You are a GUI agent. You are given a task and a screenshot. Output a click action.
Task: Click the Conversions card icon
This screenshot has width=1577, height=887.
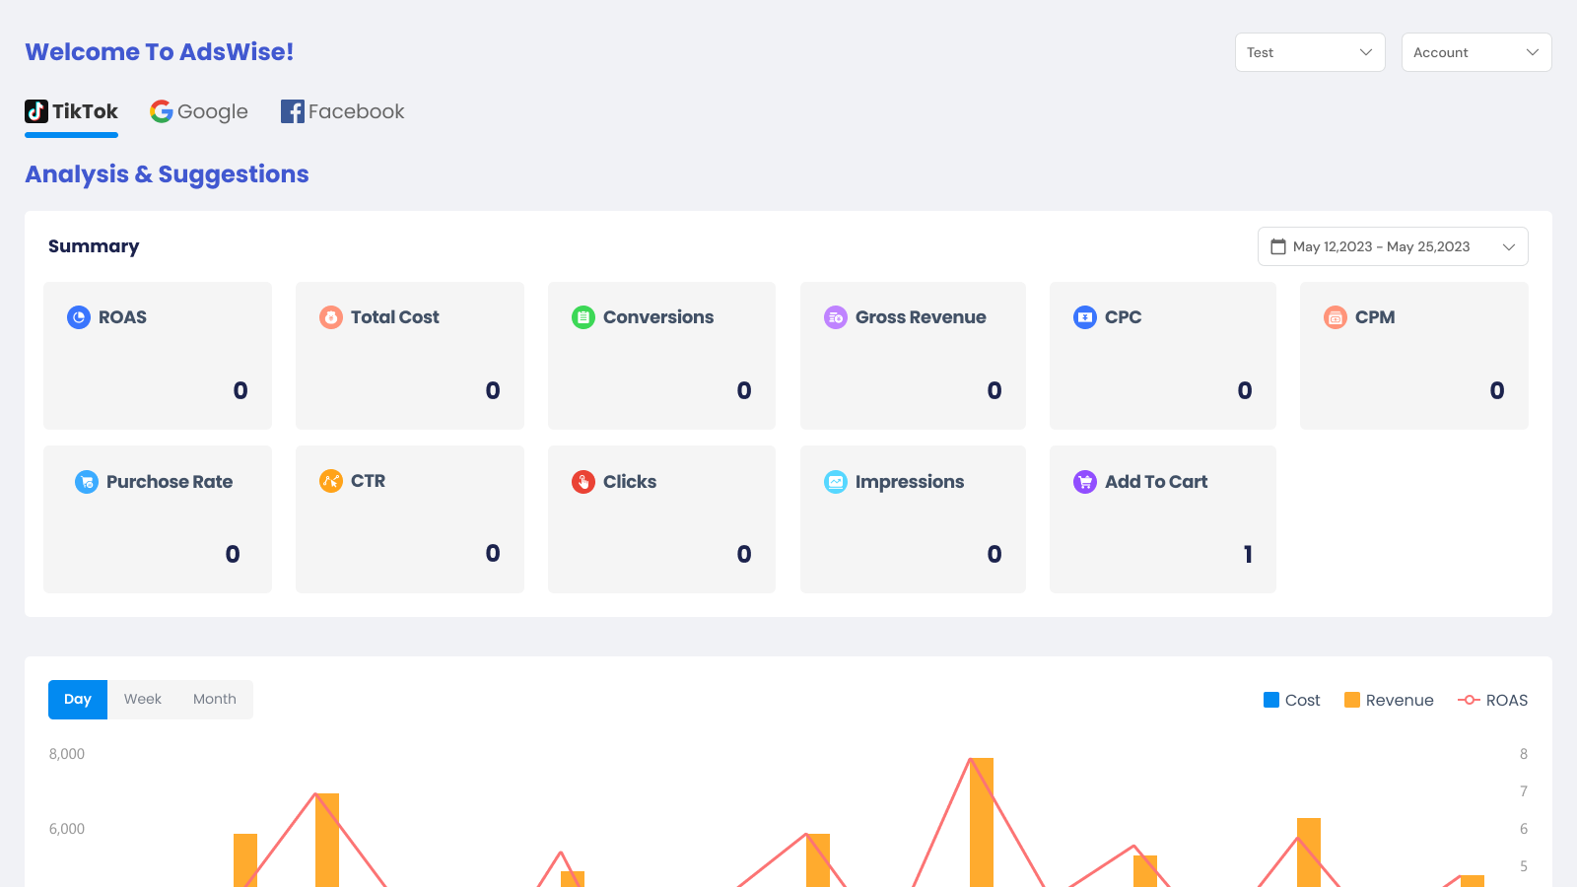click(x=583, y=317)
